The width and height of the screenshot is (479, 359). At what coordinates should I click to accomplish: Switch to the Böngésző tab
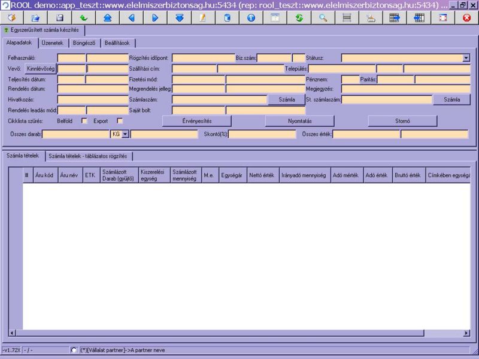84,43
